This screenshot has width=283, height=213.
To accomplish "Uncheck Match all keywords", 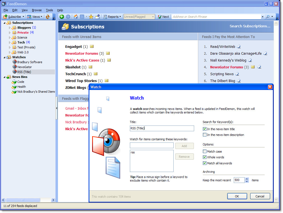I will click(205, 163).
